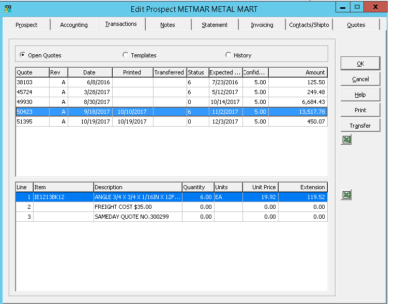412x304 pixels.
Task: Click the Transfer button
Action: pyautogui.click(x=360, y=126)
